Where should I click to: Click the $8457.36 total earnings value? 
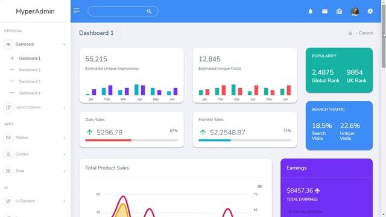300,190
